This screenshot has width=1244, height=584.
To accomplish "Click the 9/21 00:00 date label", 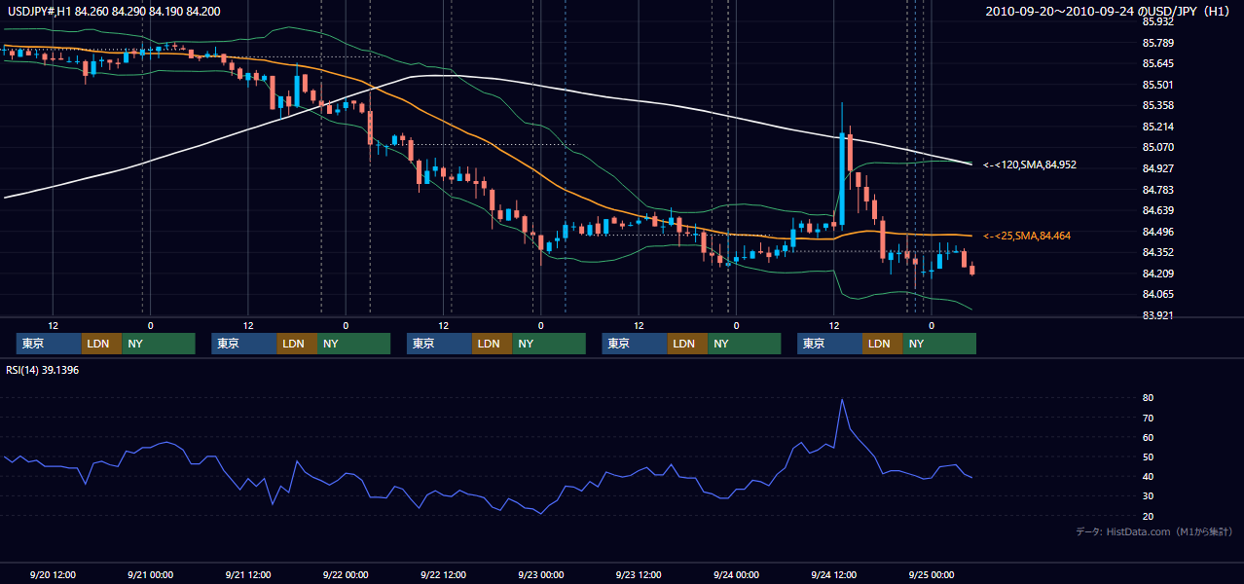I will pos(150,574).
